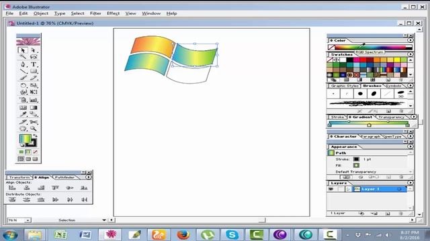Switch to Standard Screen Mode
Viewport: 430px width, 241px height.
21,159
